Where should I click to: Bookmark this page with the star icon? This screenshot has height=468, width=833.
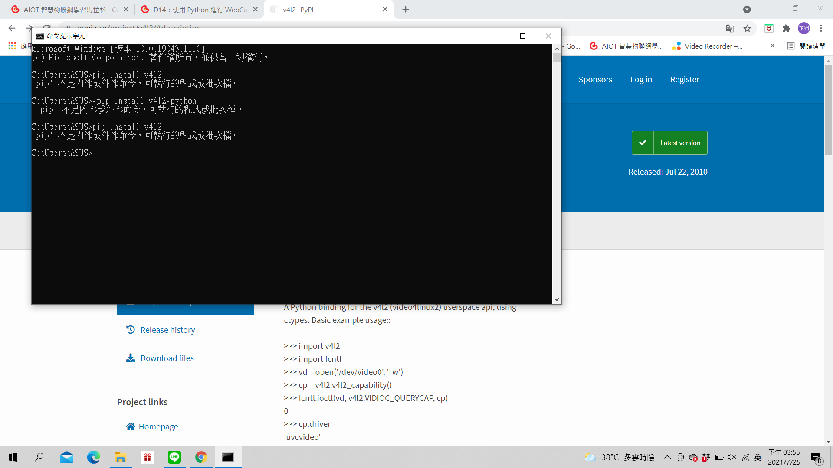747,29
